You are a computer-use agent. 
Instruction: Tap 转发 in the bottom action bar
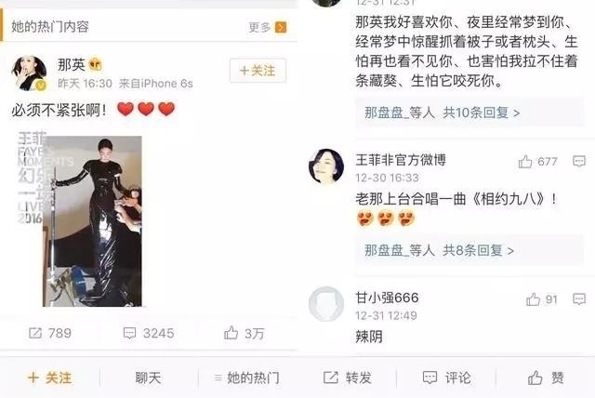(x=347, y=378)
